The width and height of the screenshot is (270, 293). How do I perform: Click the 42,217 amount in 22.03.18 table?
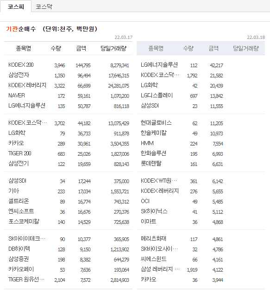216,65
